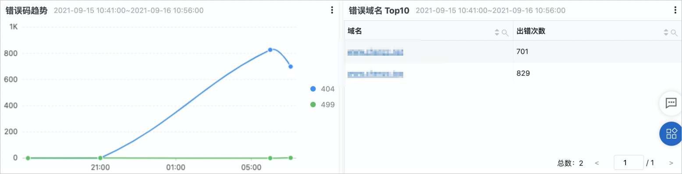Open the blue widgets floating button
This screenshot has width=682, height=174.
tap(671, 133)
